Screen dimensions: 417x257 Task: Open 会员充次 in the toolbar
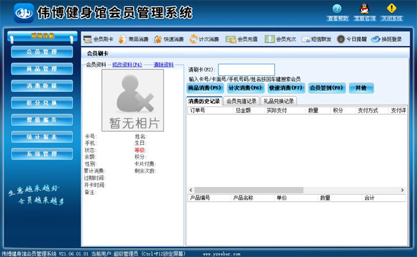[280, 39]
